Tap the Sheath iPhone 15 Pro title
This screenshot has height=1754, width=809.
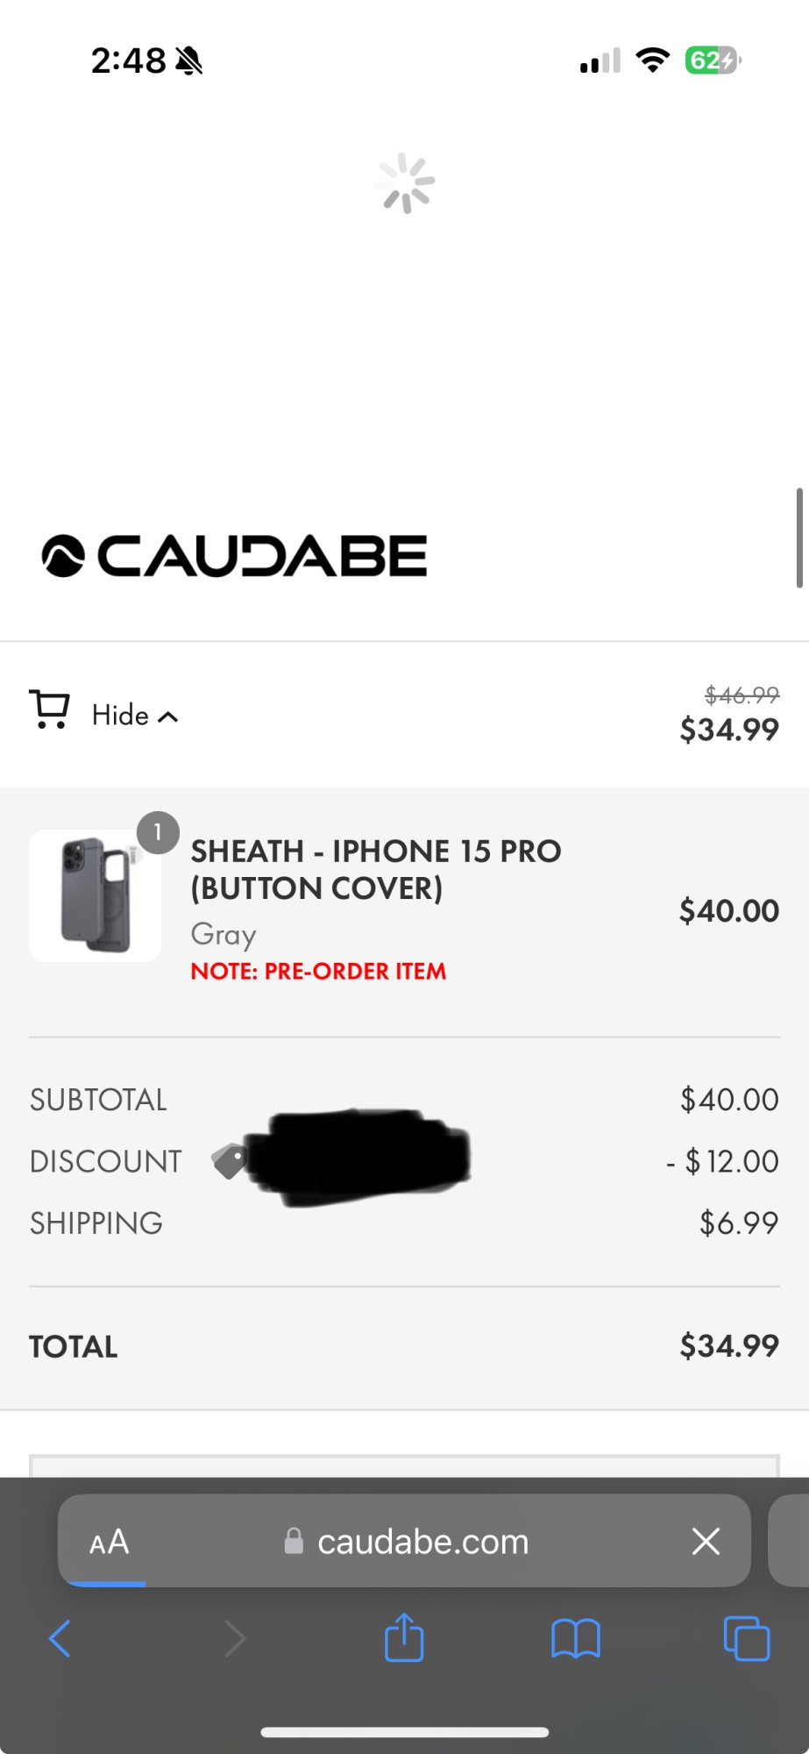tap(376, 869)
